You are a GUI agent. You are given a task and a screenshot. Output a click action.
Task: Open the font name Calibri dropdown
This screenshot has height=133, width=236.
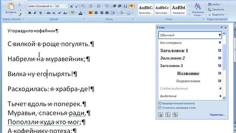click(x=54, y=6)
